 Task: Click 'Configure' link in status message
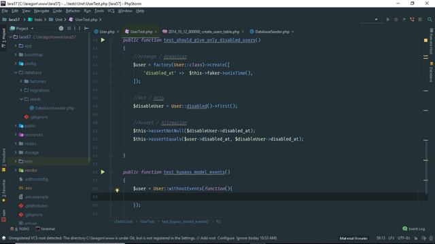[x=226, y=238]
